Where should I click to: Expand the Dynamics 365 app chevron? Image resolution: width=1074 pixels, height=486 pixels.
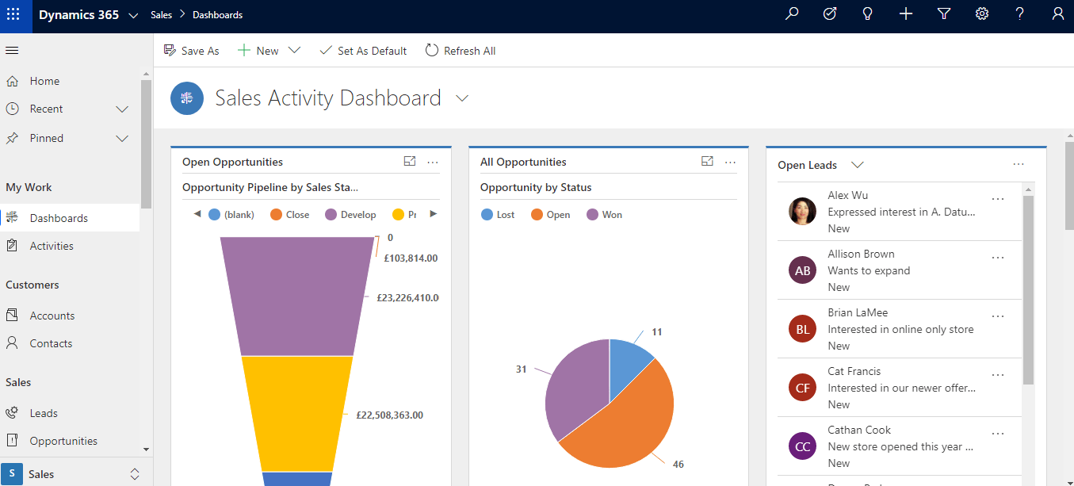[133, 16]
